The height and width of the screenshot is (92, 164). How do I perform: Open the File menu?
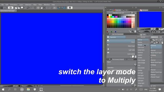coord(2,5)
